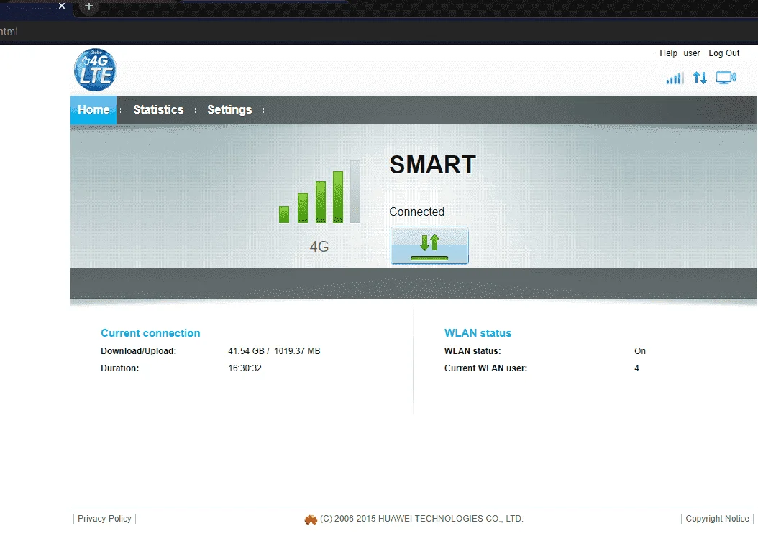Click the WLAN status On value
This screenshot has height=554, width=758.
(640, 351)
